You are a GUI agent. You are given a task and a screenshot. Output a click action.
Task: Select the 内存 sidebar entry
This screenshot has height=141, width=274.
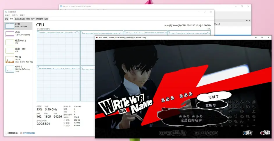click(18, 34)
